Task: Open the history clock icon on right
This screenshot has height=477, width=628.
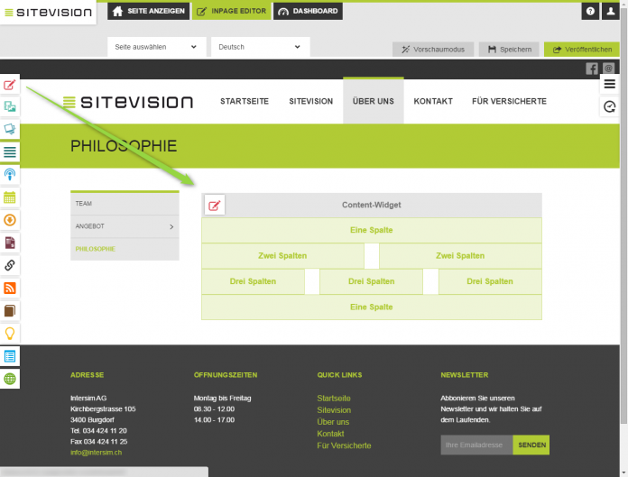Action: [x=610, y=106]
